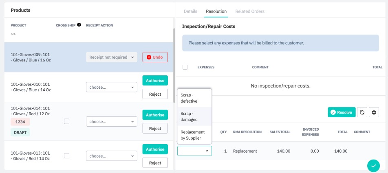
Task: Reject product 101-Gloves-013
Action: (155, 163)
